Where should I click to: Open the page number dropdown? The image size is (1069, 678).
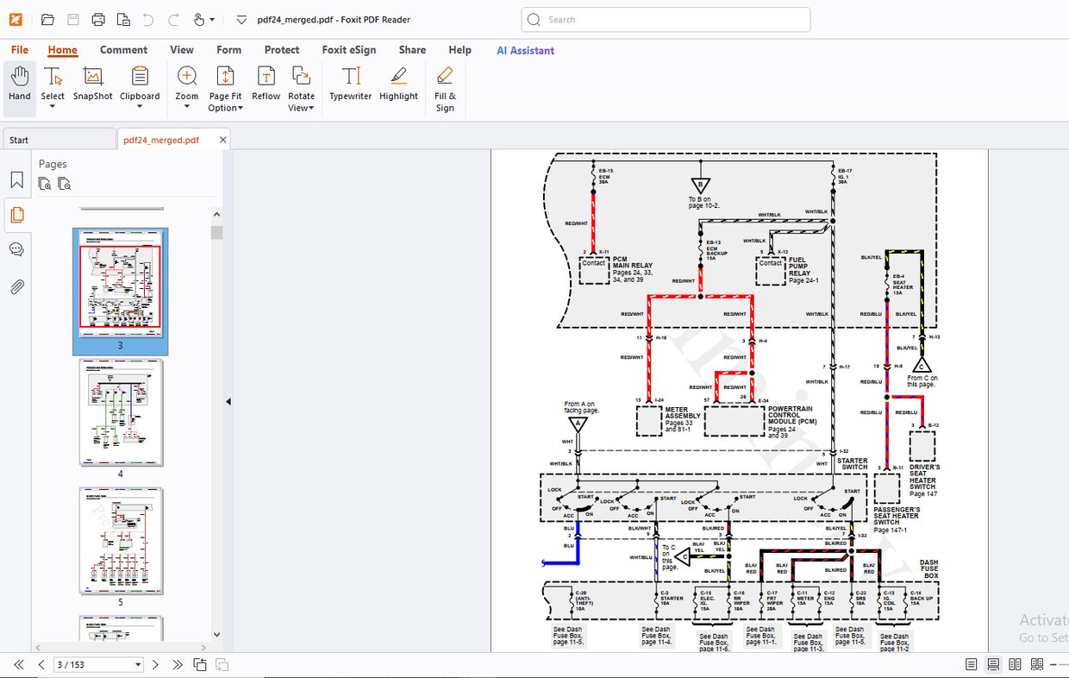coord(138,665)
